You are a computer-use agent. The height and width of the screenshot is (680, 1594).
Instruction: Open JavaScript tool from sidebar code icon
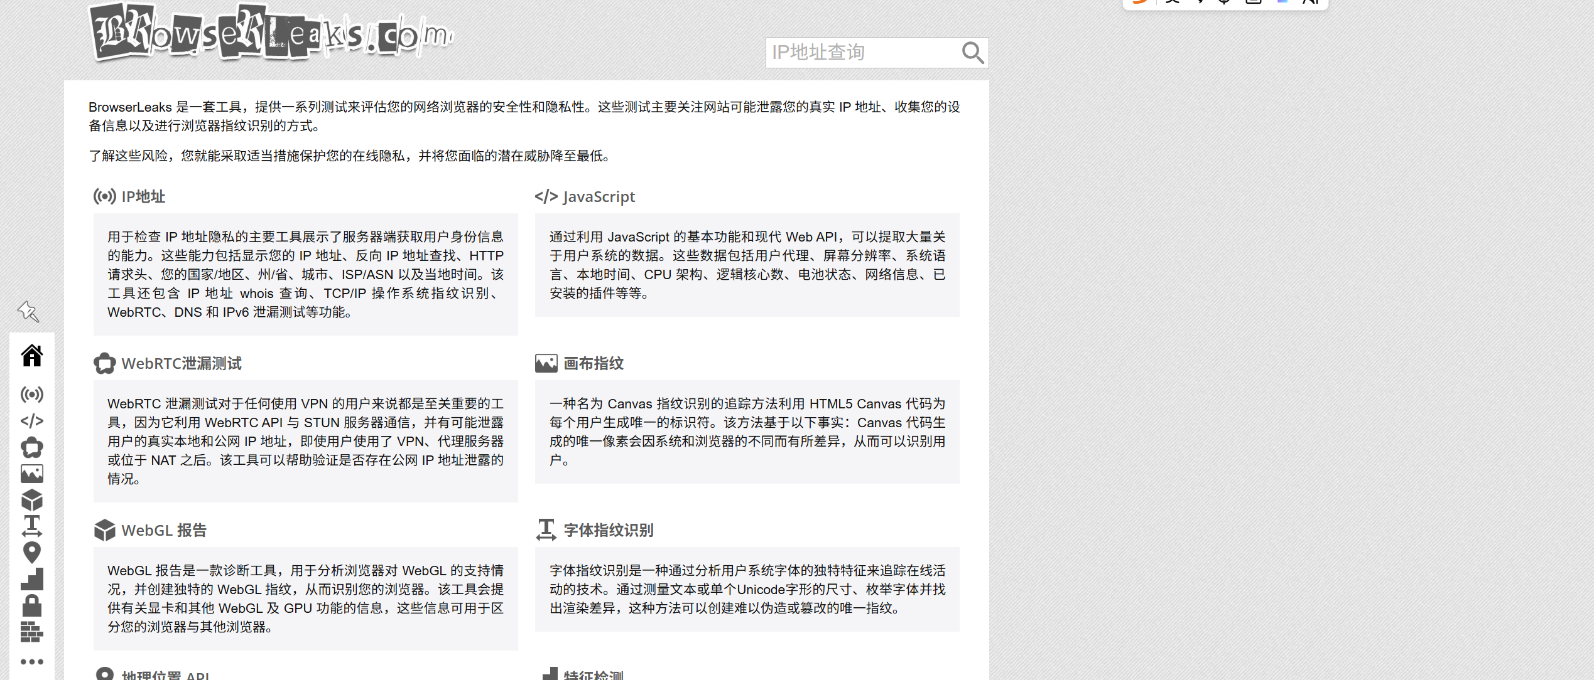pos(32,420)
